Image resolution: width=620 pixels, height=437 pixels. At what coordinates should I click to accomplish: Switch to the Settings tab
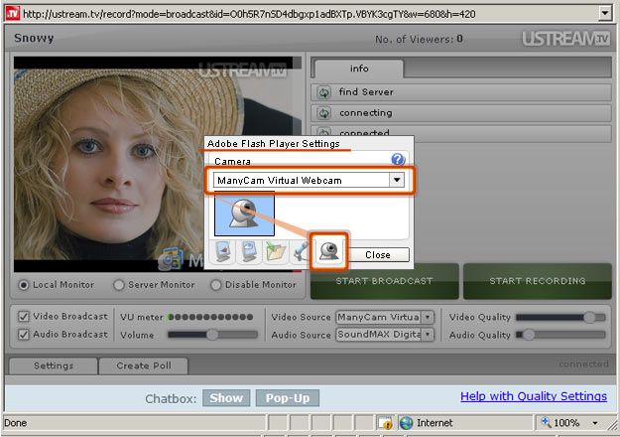pos(53,365)
